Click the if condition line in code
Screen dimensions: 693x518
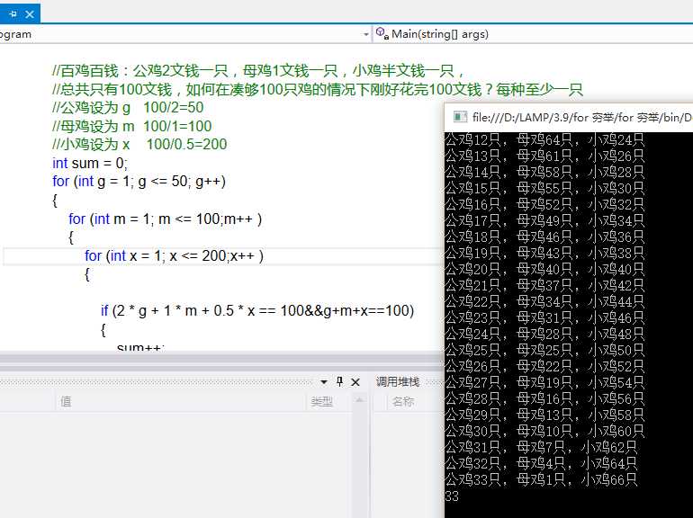(257, 311)
